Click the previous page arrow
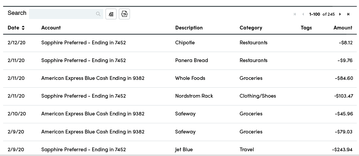 pos(303,14)
